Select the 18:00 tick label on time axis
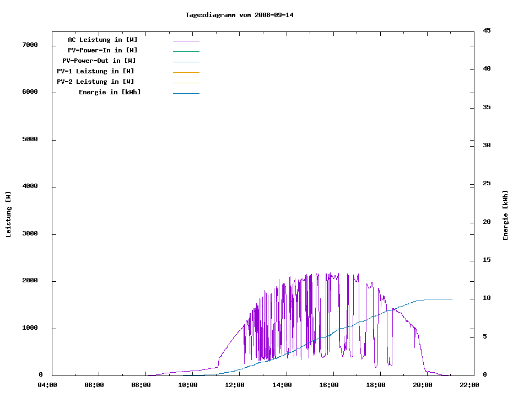This screenshot has height=397, width=529. tap(376, 385)
